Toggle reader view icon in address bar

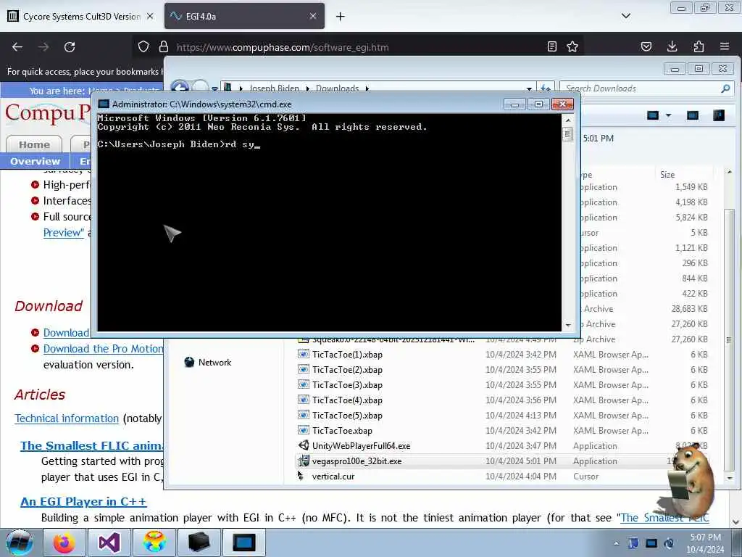(x=551, y=46)
